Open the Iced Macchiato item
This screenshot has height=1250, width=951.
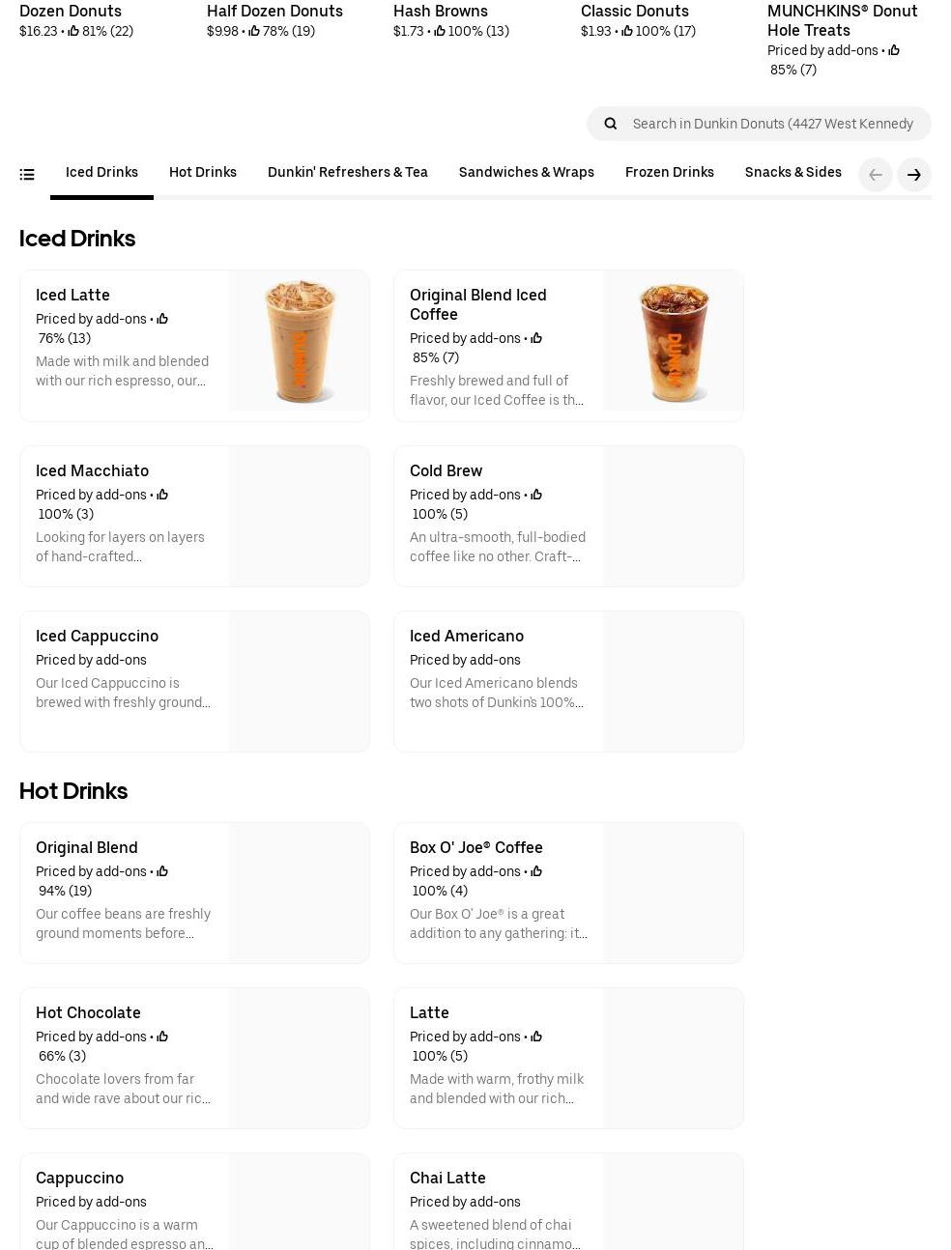click(x=193, y=516)
